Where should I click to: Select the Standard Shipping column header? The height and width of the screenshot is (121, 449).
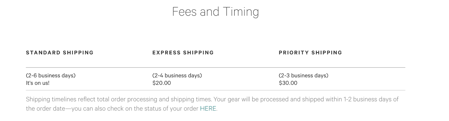click(59, 53)
